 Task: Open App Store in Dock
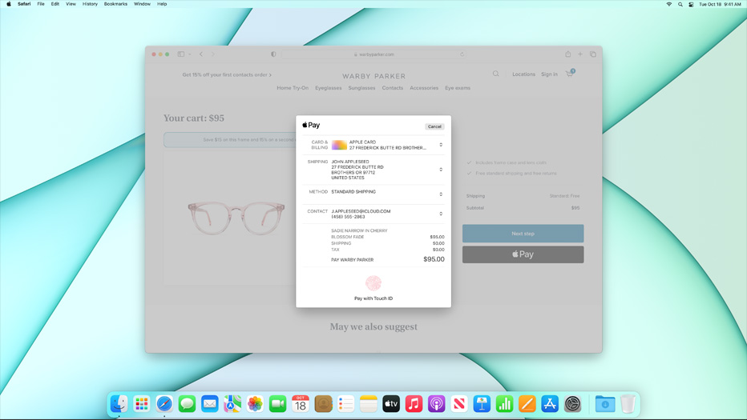tap(550, 404)
